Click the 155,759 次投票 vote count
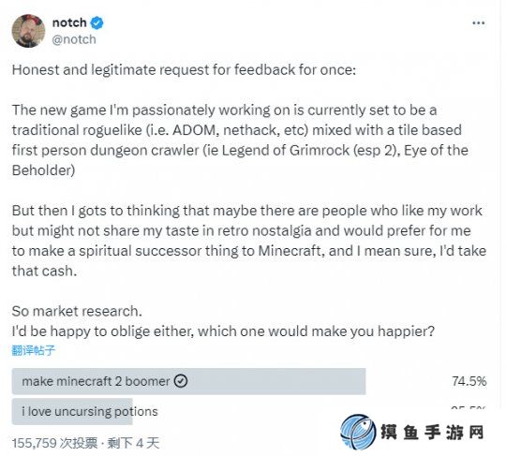Viewport: 506px width, 456px height. 54,443
